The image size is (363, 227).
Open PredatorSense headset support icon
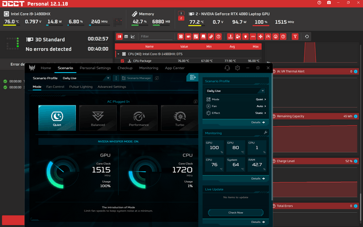227,68
